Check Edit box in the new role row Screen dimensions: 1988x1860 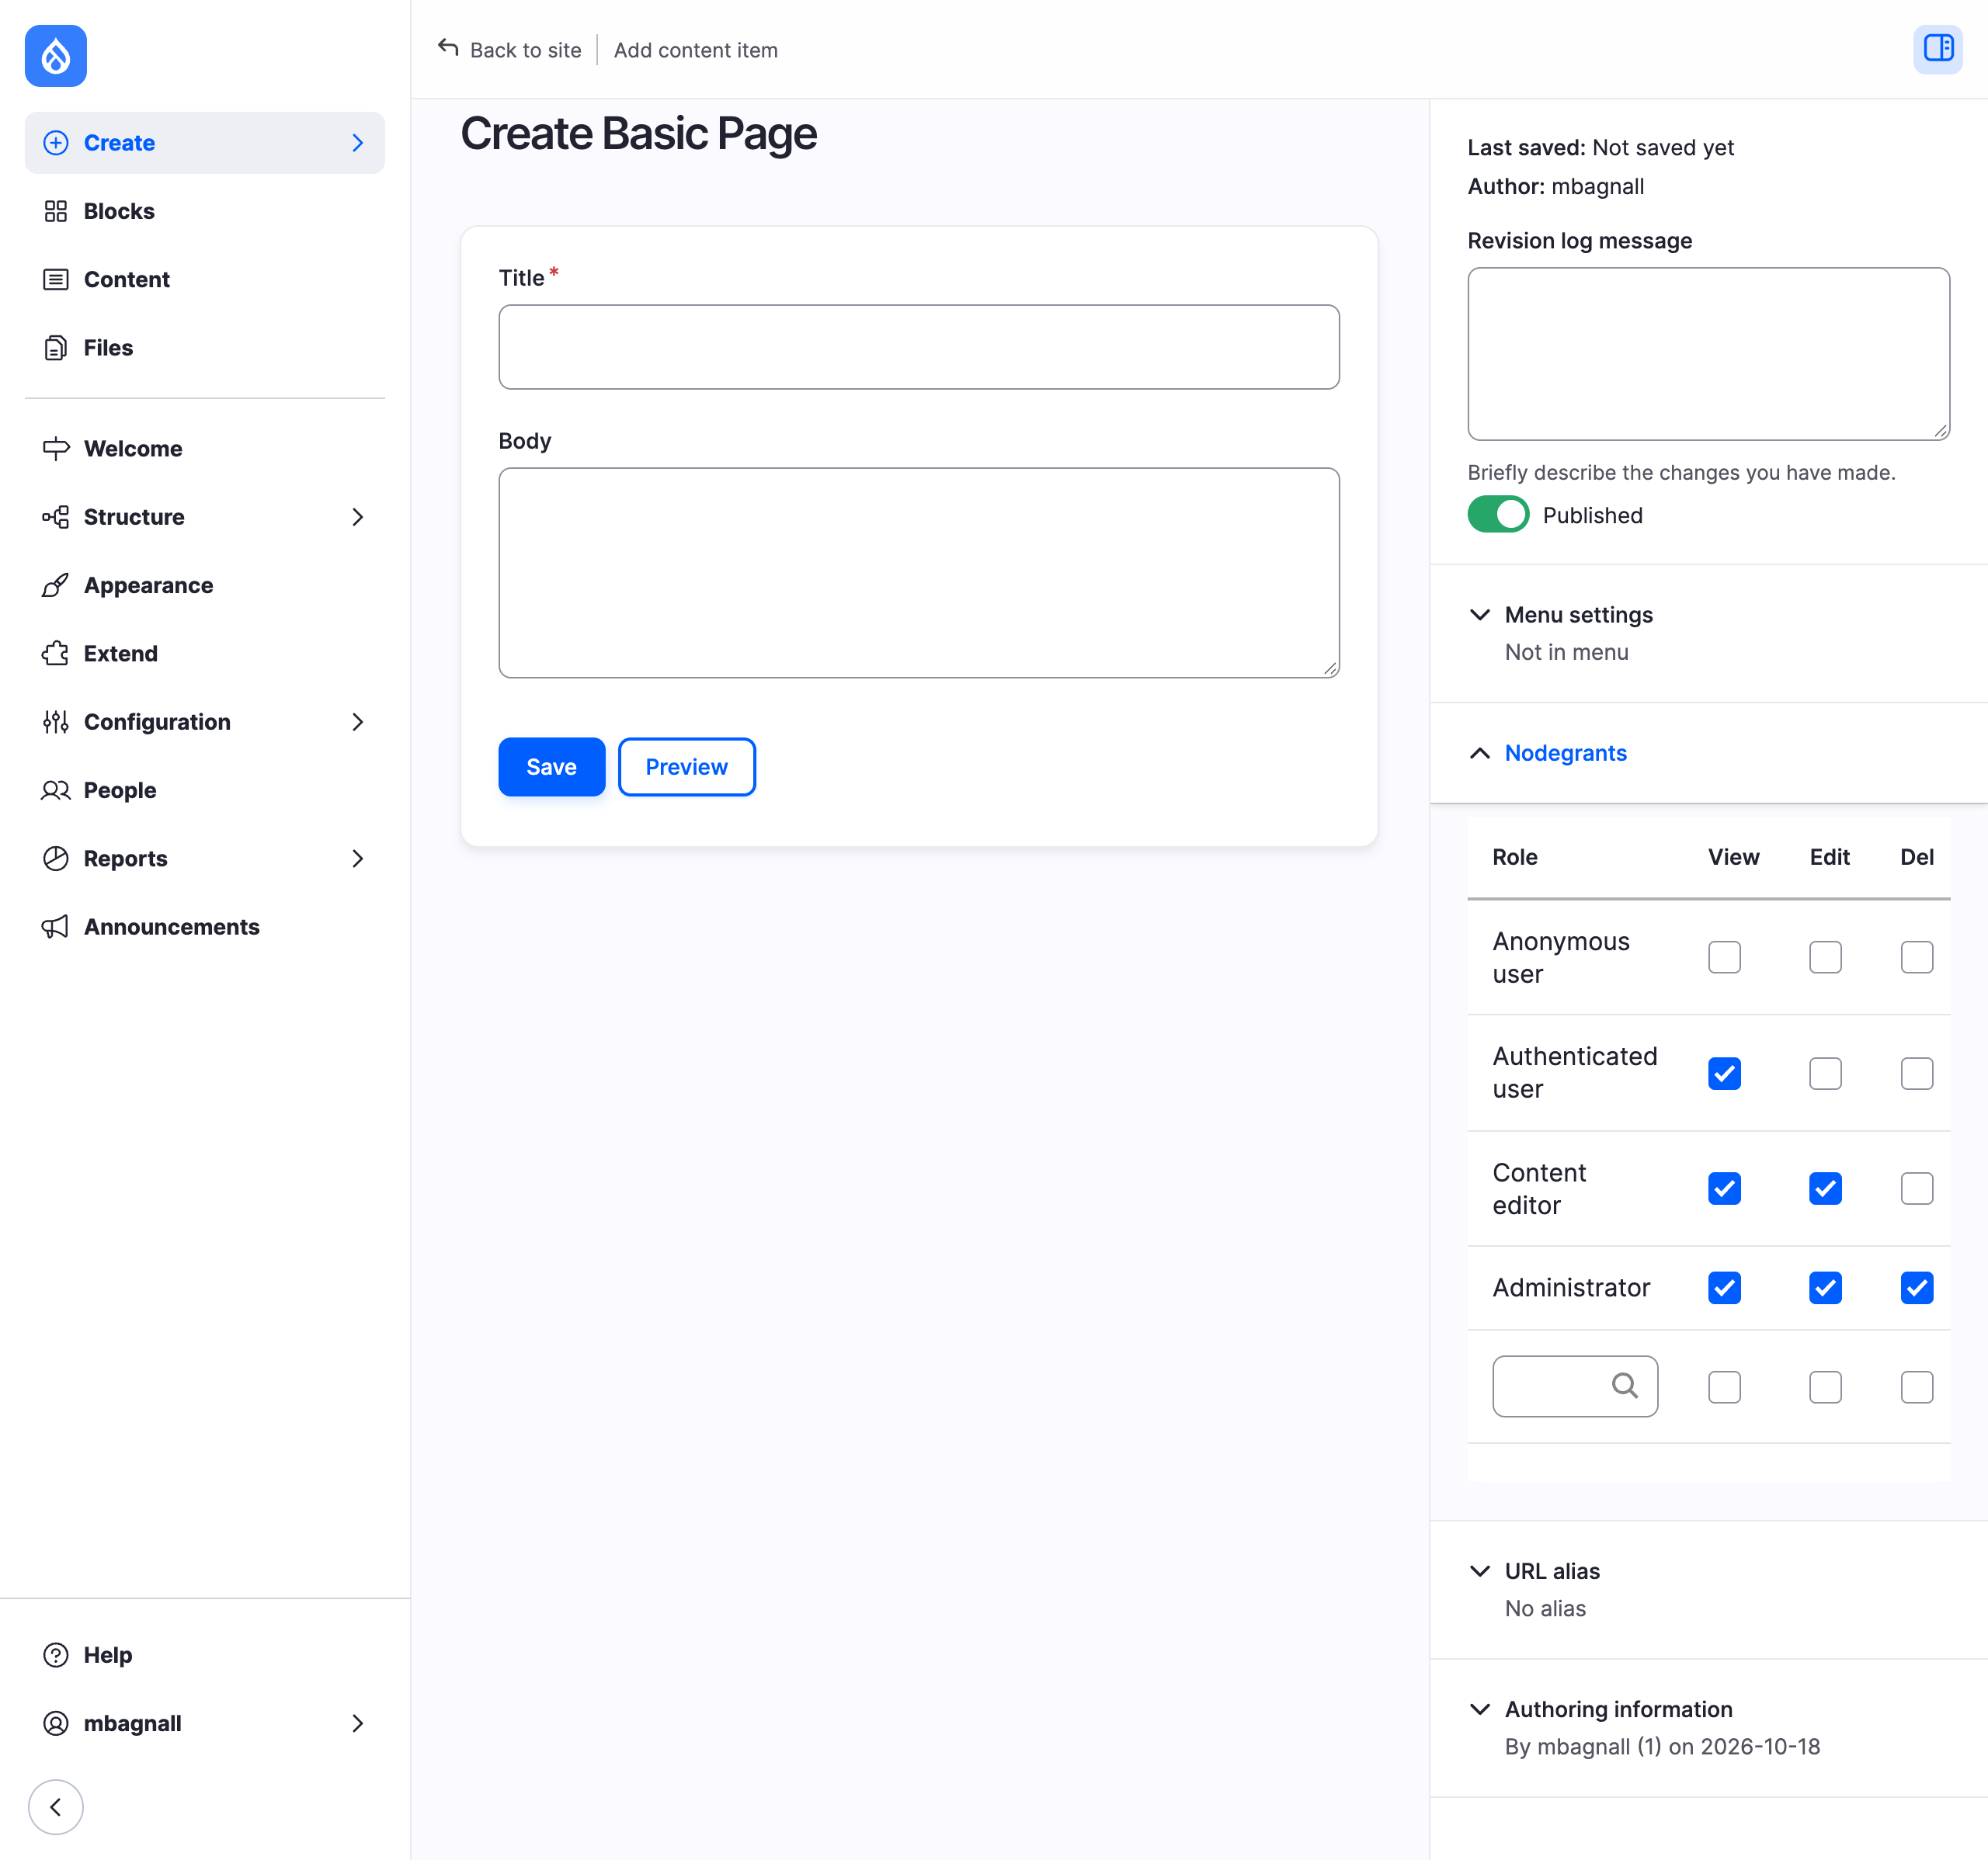pos(1825,1387)
